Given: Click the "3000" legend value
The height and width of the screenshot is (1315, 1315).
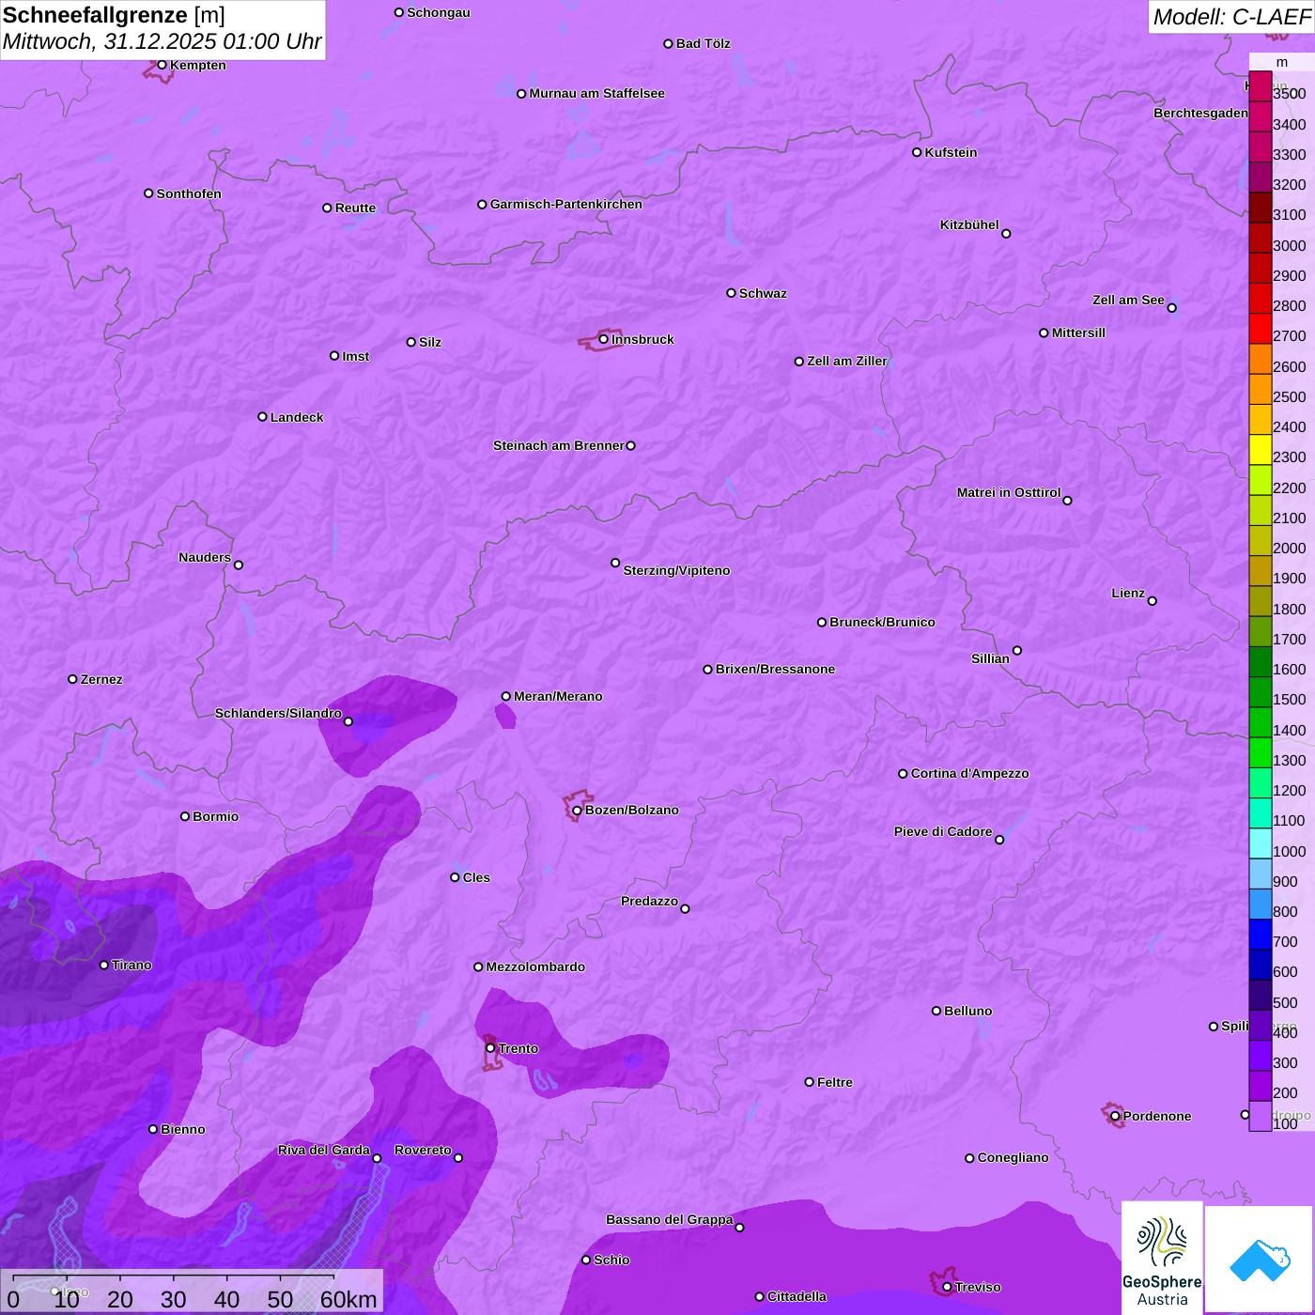Looking at the screenshot, I should point(1290,245).
